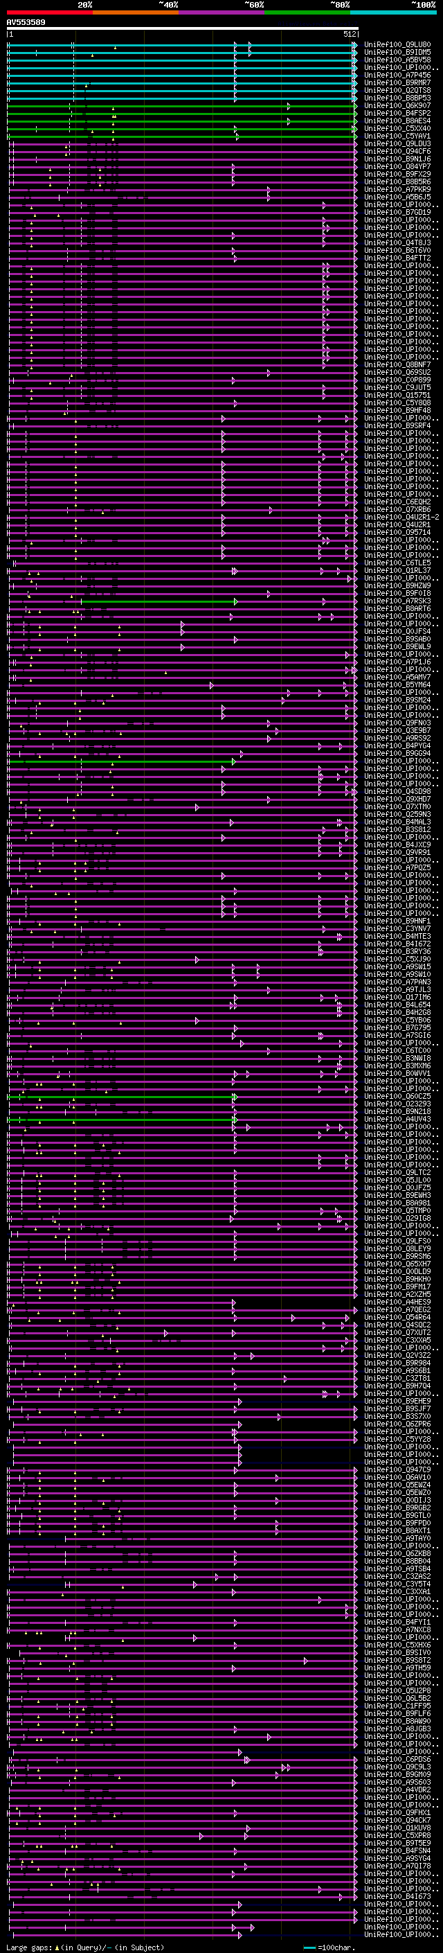This screenshot has height=1953, width=443.
Task: Select the UniRef100_B6T6V0 entry
Action: [397, 250]
